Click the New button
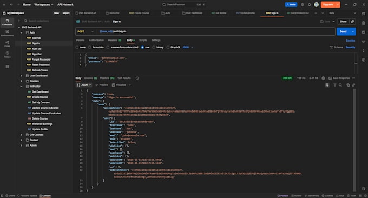Viewport: 368px width, 198px height. pyautogui.click(x=57, y=13)
